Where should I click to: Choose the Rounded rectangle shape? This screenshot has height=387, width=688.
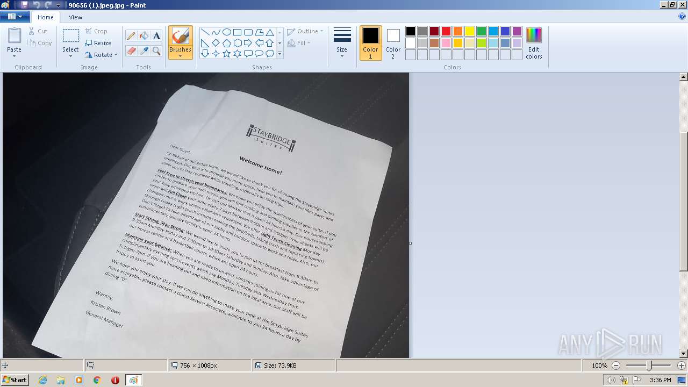248,32
